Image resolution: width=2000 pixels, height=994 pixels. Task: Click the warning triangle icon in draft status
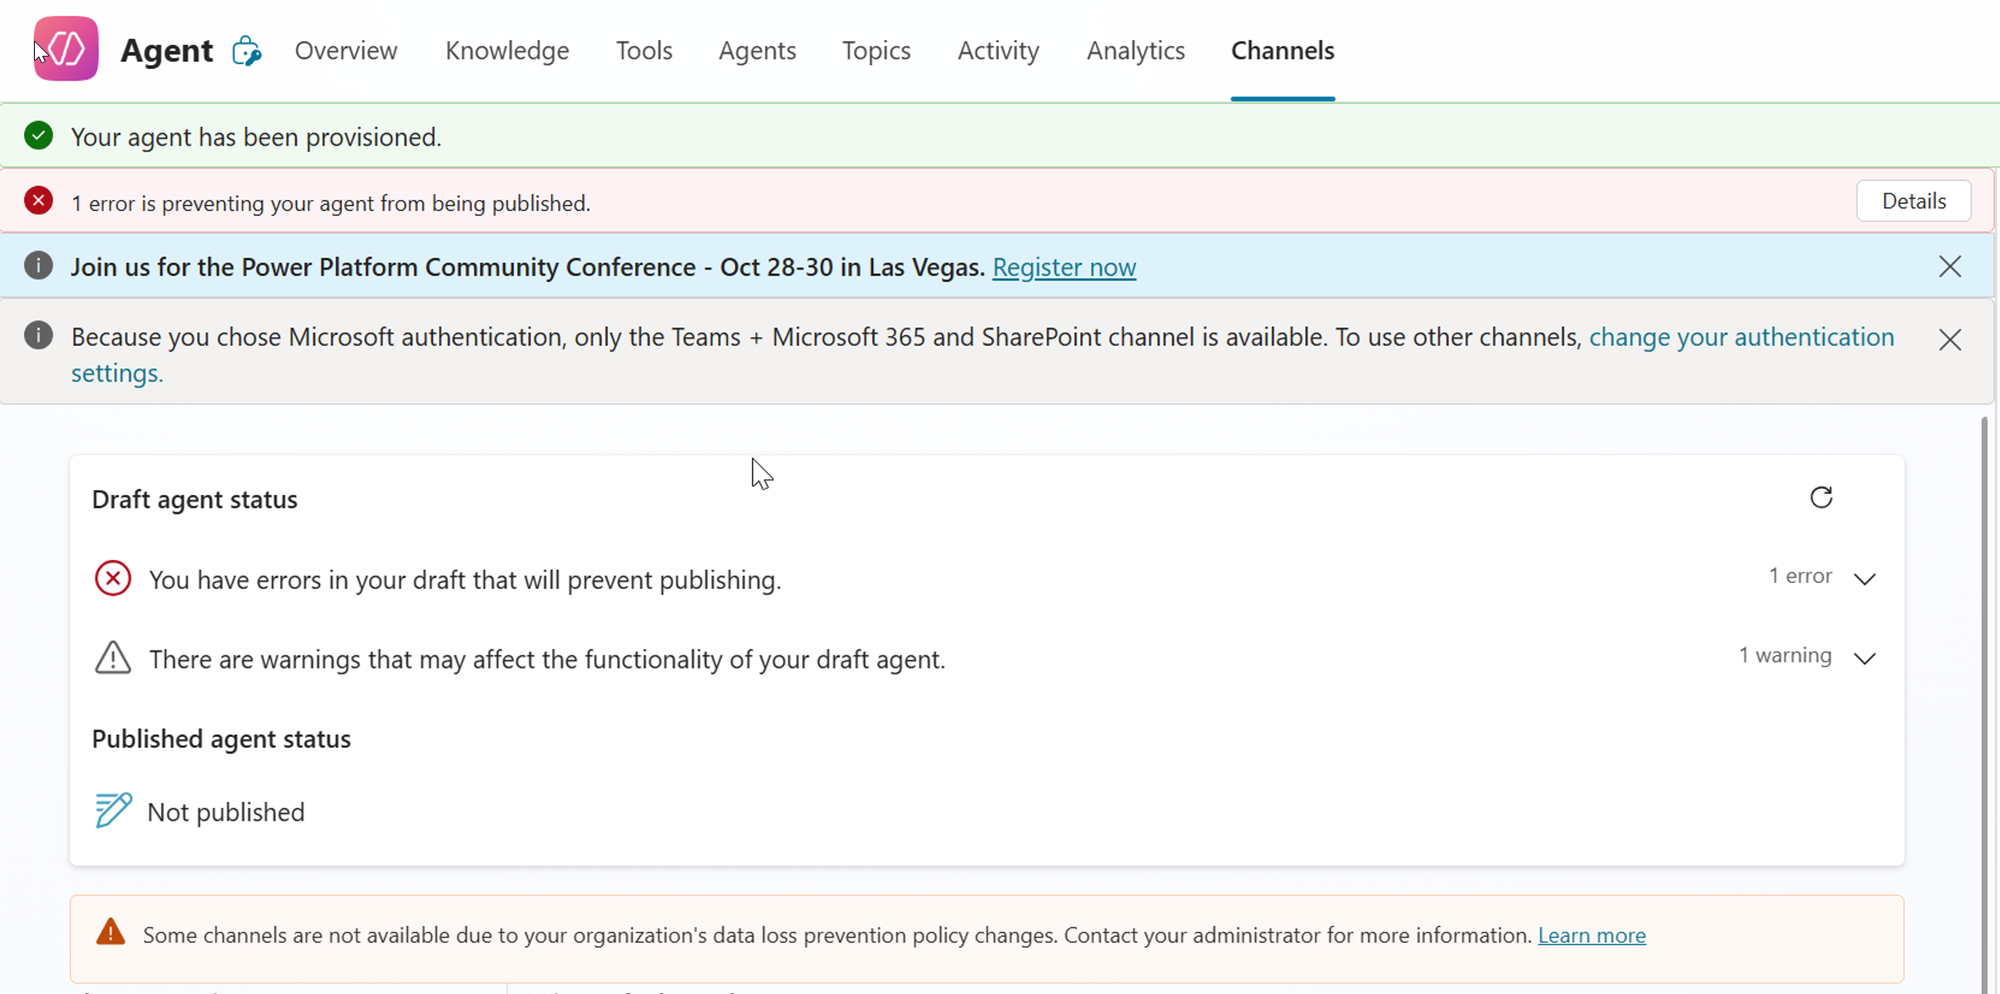click(113, 658)
